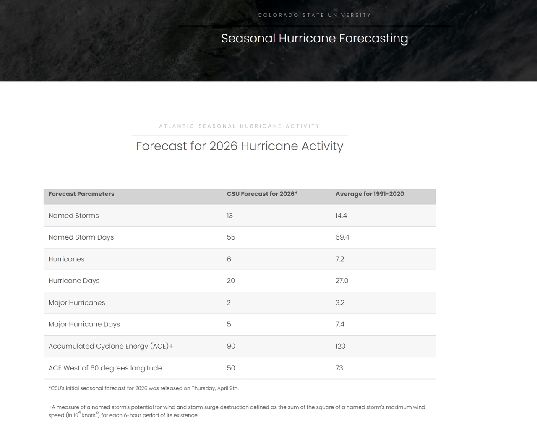Screen dimensions: 537x430
Task: Select the Accumulated Cyclone Energy (ACE)+ label
Action: (111, 346)
